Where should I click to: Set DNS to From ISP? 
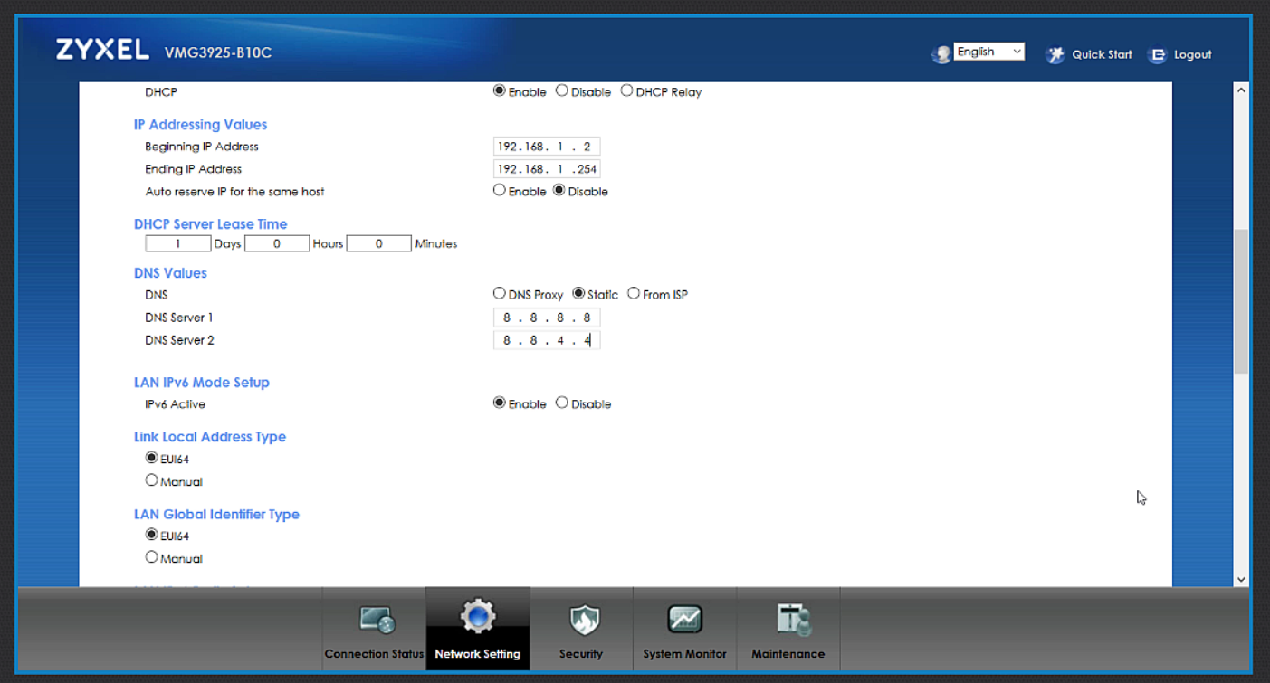pos(634,293)
